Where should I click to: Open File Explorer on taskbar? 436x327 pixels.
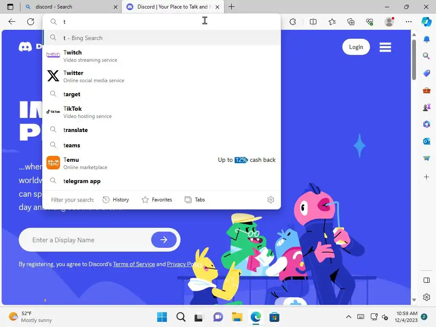pyautogui.click(x=237, y=317)
